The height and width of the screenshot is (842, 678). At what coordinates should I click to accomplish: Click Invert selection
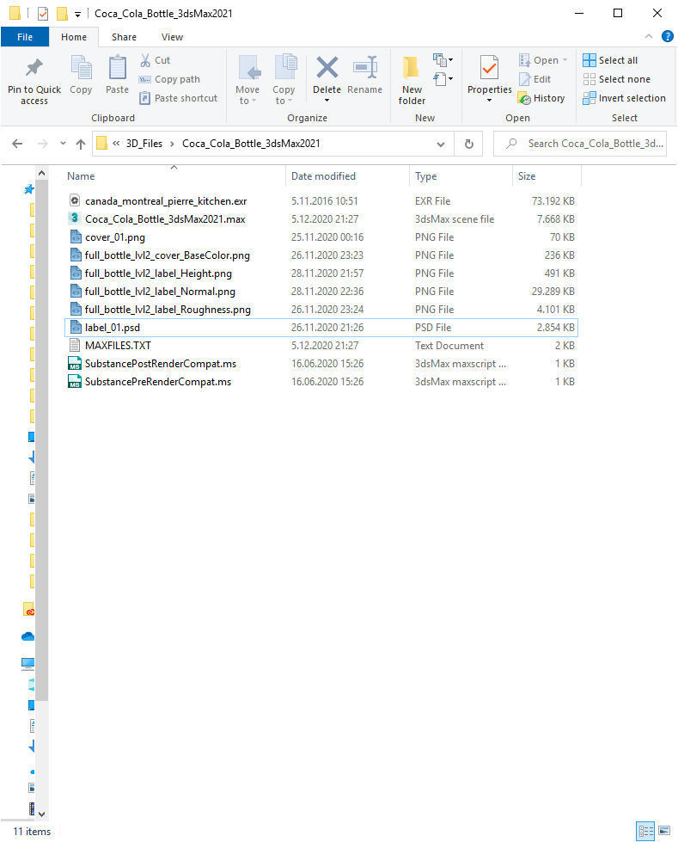[x=625, y=98]
